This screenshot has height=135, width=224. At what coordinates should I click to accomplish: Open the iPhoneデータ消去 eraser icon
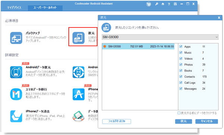(x=16, y=116)
